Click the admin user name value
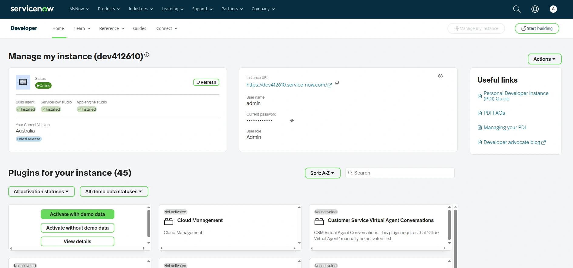This screenshot has width=573, height=268. tap(254, 103)
